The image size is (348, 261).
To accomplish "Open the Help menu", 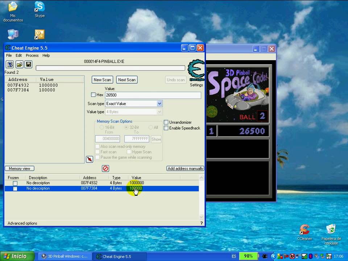I will coord(46,55).
